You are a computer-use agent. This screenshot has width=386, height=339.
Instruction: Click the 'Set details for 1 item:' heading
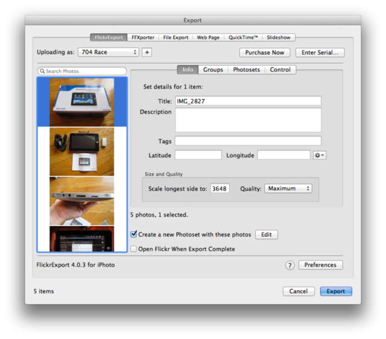pyautogui.click(x=173, y=87)
